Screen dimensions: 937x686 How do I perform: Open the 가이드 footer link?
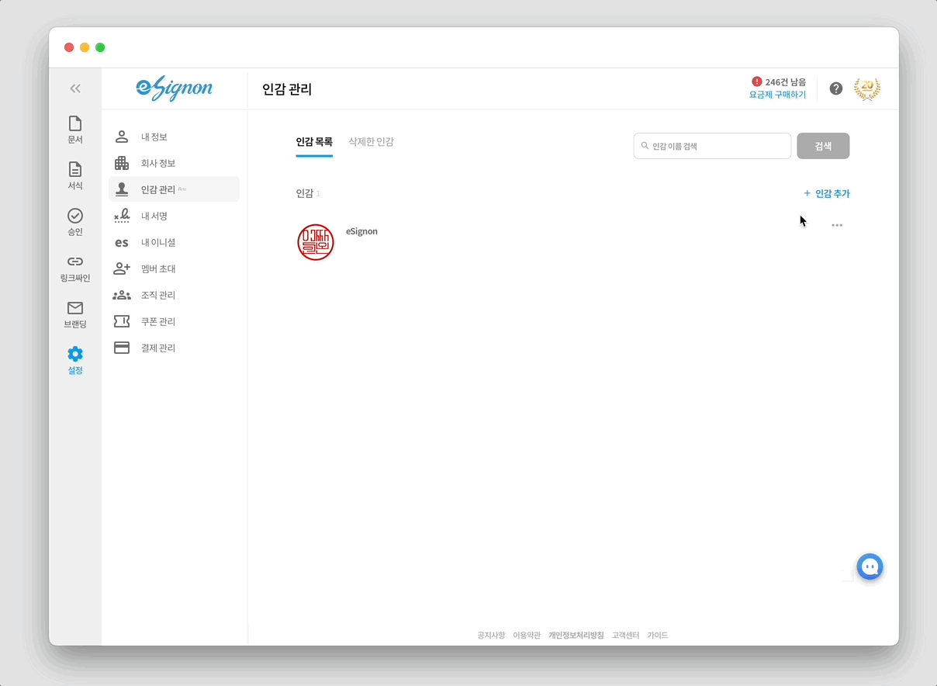click(x=658, y=635)
